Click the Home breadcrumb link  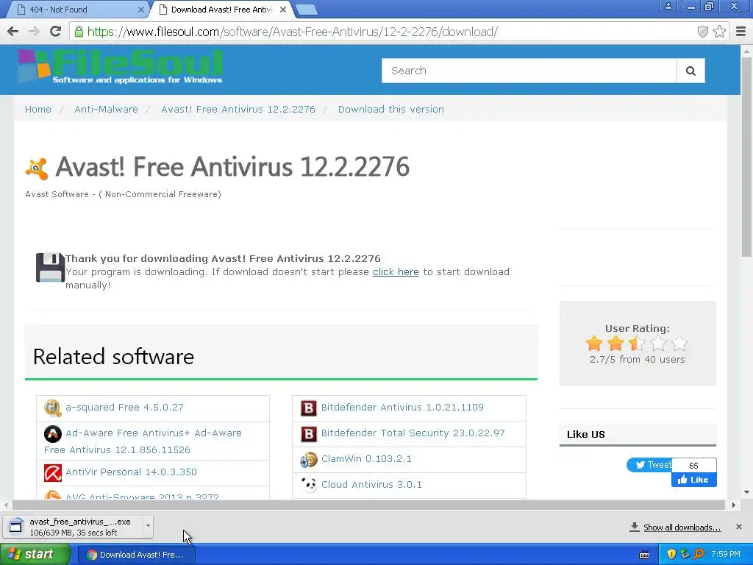(38, 109)
